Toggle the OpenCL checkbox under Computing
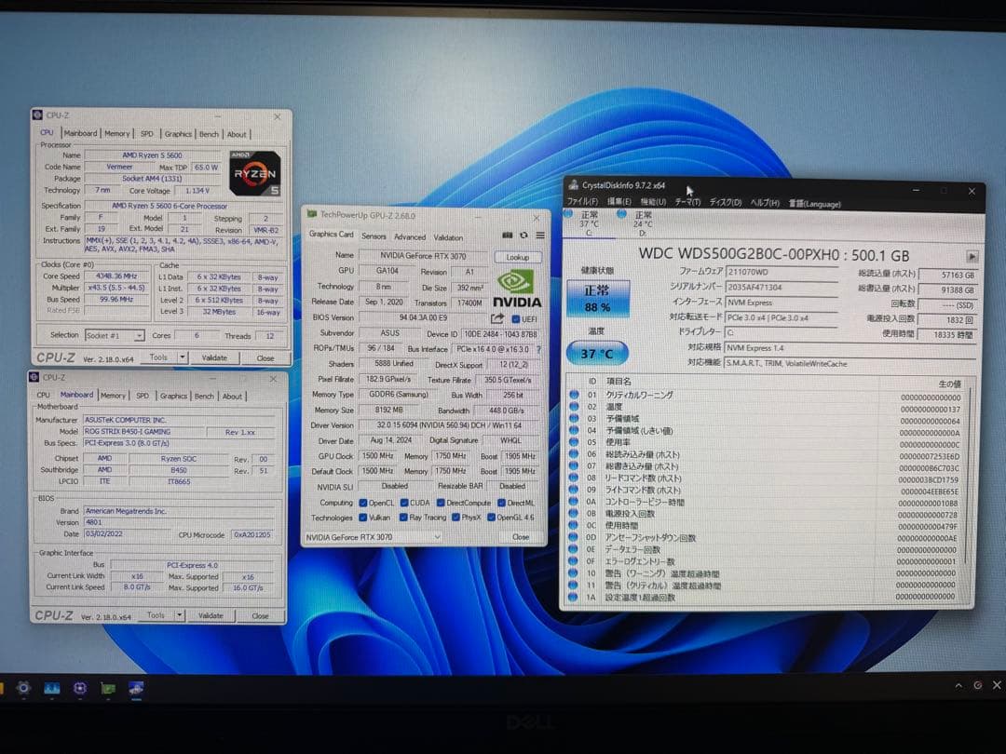 pyautogui.click(x=362, y=503)
